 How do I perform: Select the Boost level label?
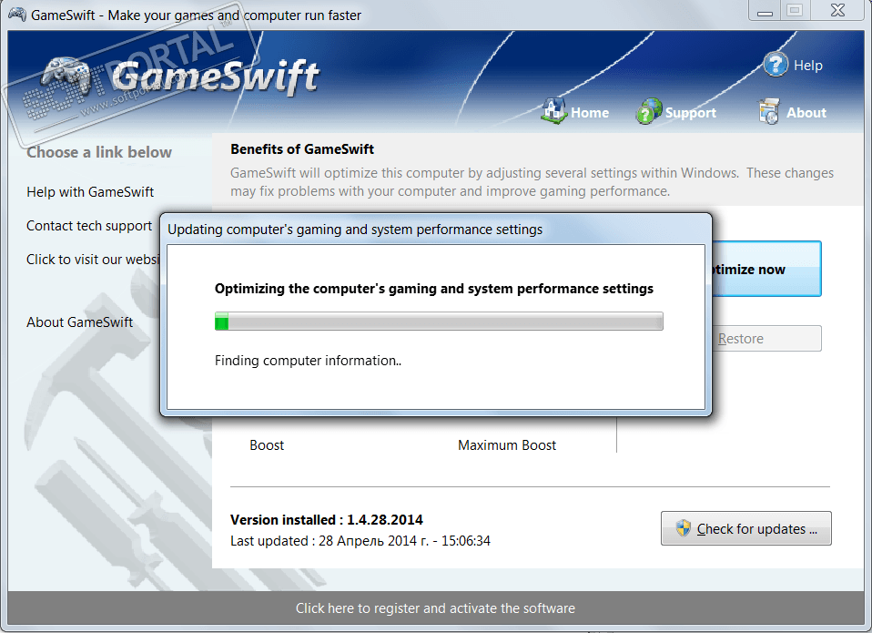coord(267,445)
